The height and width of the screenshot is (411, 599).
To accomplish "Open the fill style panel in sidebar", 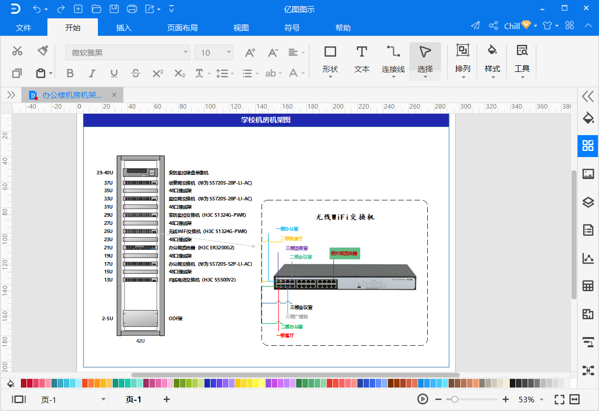I will [x=588, y=118].
